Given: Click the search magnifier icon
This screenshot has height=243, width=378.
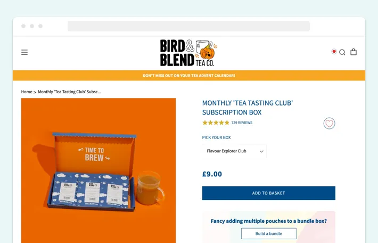Looking at the screenshot, I should [342, 52].
